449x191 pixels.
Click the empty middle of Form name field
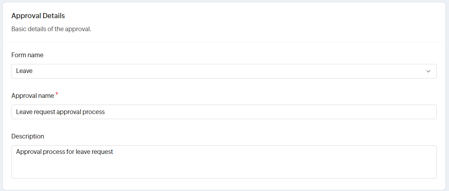pyautogui.click(x=224, y=71)
